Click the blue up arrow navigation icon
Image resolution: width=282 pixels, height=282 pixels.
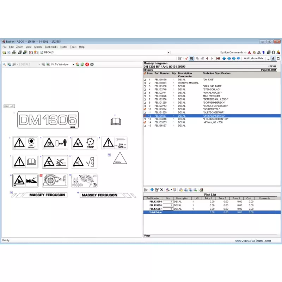coord(224,58)
